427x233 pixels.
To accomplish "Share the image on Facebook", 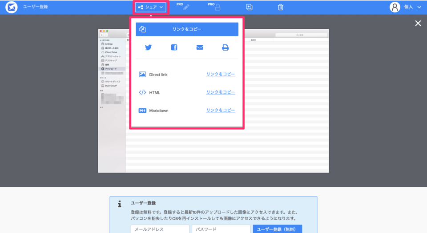I will (174, 47).
